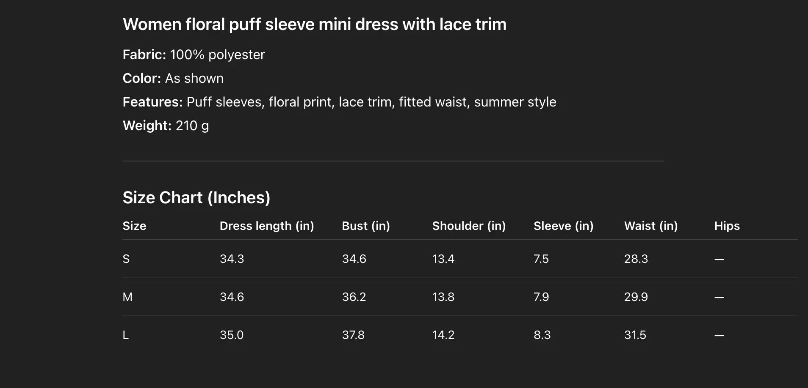Click the Bust (in) column header
The width and height of the screenshot is (808, 388).
pyautogui.click(x=365, y=226)
